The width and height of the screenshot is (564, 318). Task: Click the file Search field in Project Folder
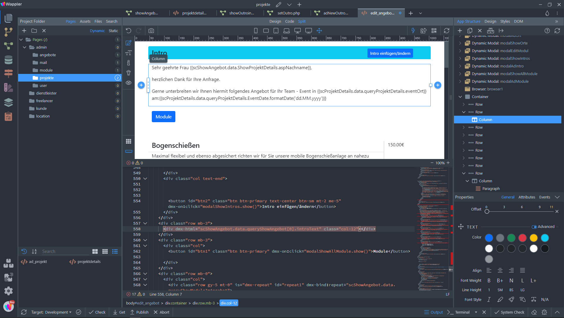click(x=65, y=251)
